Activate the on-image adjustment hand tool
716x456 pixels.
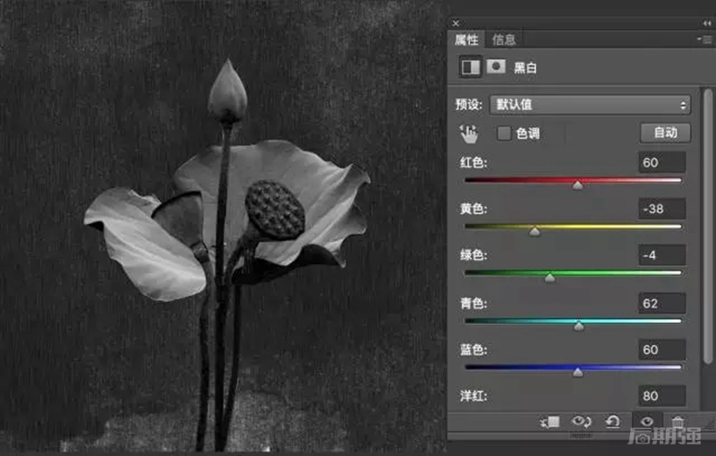469,133
